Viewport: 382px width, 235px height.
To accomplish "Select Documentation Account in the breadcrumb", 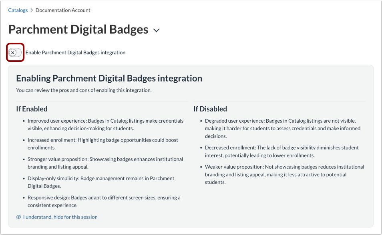I will tap(62, 10).
